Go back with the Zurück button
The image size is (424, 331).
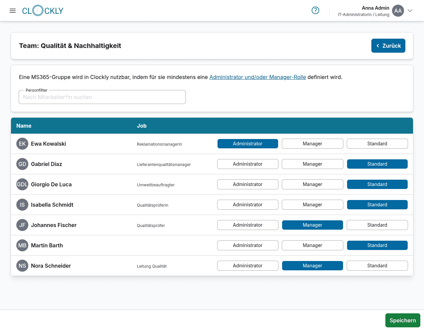pyautogui.click(x=388, y=46)
